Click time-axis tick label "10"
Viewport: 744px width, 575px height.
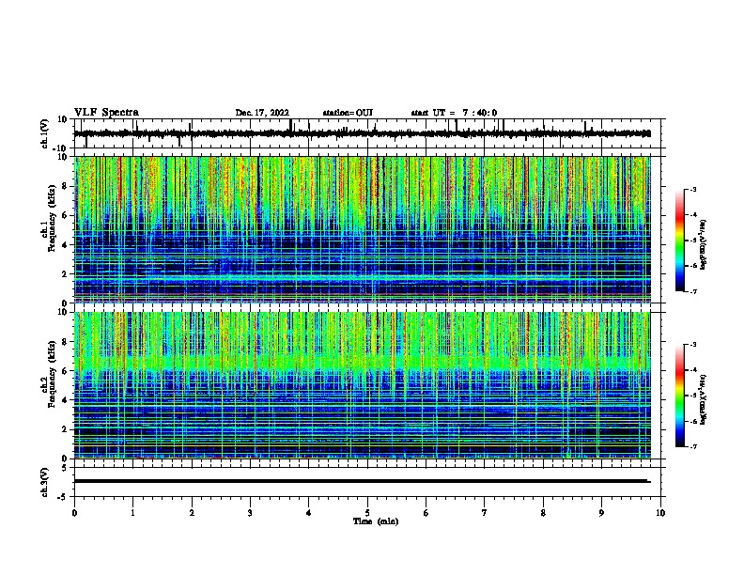tap(660, 513)
